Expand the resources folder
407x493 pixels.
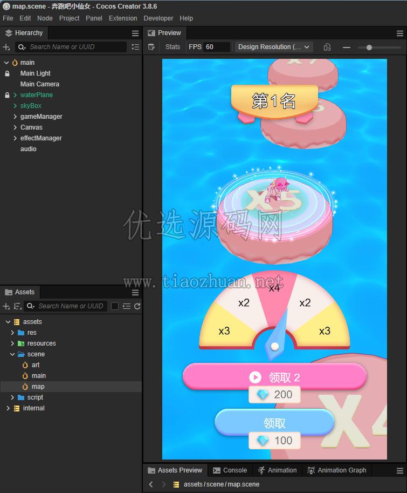click(x=12, y=343)
